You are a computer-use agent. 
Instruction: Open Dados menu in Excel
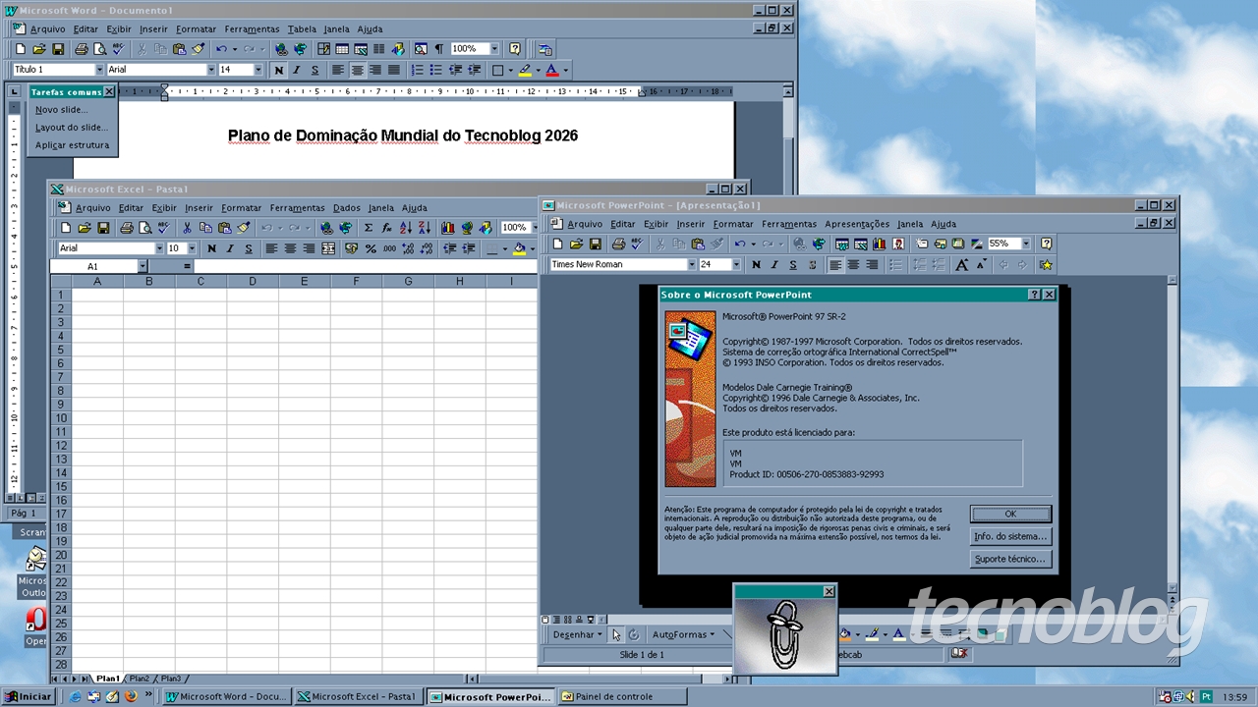(x=346, y=208)
